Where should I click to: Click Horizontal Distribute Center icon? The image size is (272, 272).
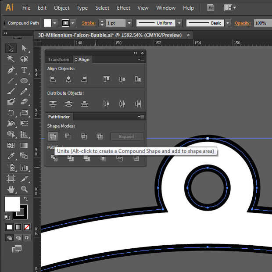pos(122,104)
